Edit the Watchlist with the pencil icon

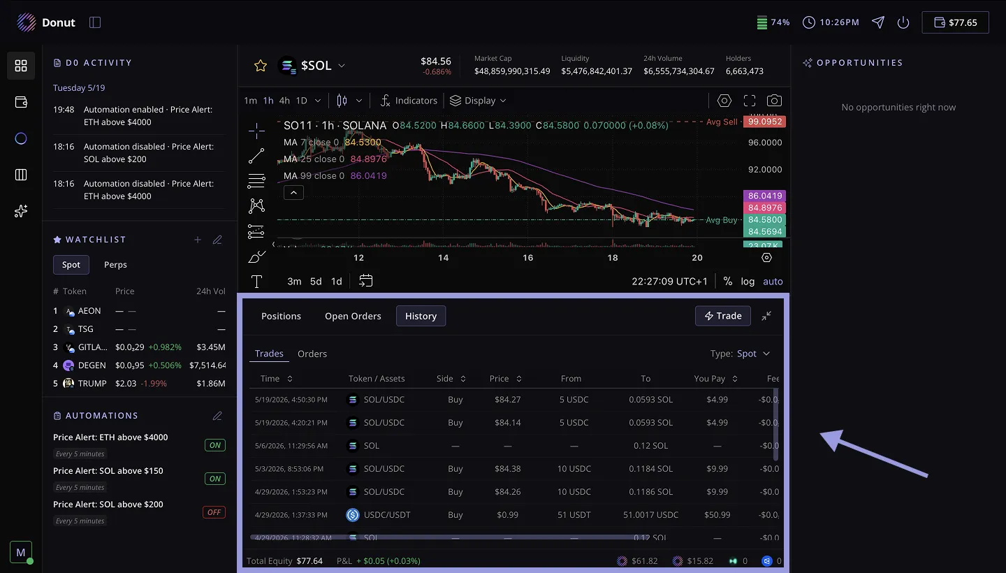point(217,240)
